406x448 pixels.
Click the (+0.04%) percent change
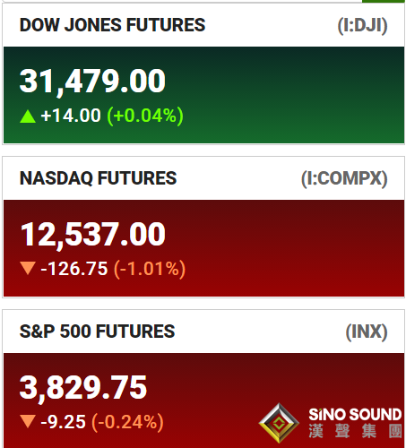click(145, 116)
